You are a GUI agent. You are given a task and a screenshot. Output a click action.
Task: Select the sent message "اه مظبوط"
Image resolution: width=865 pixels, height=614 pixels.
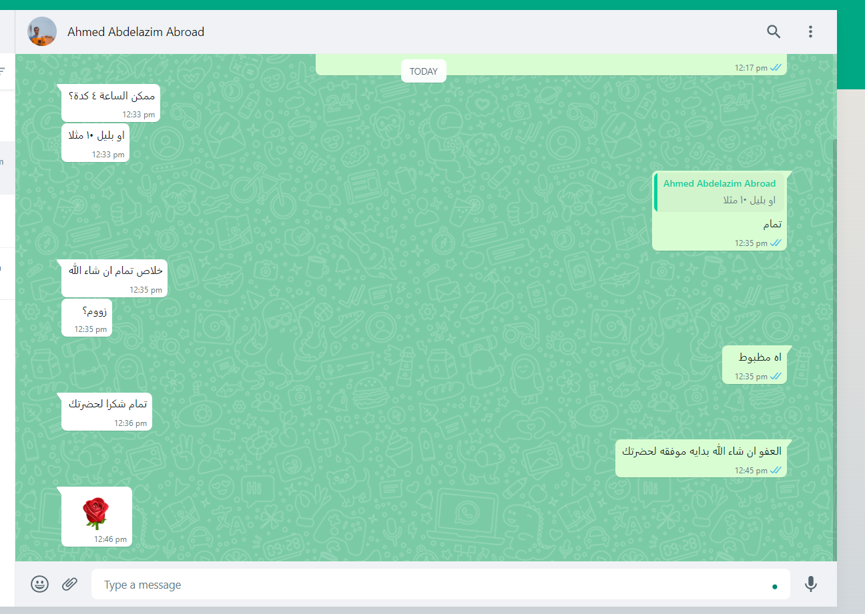(x=754, y=365)
